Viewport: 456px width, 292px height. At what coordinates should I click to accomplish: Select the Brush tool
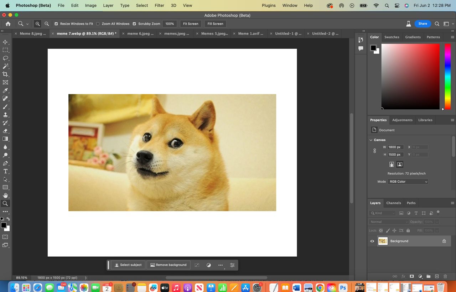coord(5,106)
